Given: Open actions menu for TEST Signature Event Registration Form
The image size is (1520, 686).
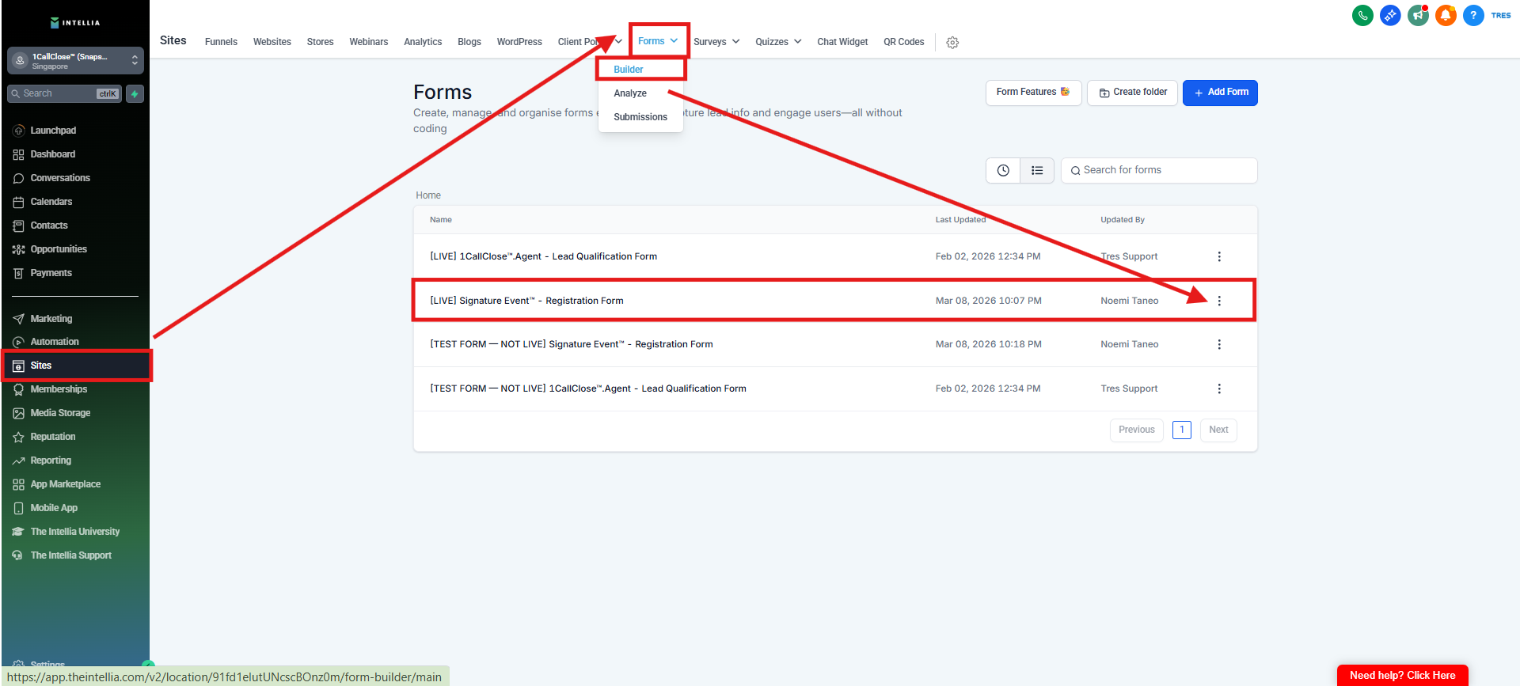Looking at the screenshot, I should tap(1219, 344).
